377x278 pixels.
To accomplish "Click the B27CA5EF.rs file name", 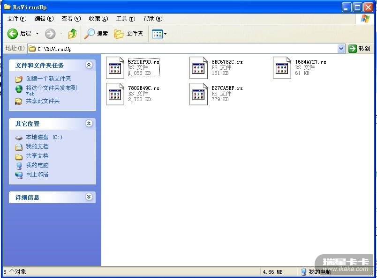I will point(227,88).
